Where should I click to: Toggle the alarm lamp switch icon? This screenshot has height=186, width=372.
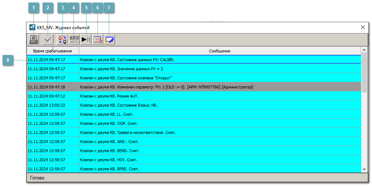(63, 40)
